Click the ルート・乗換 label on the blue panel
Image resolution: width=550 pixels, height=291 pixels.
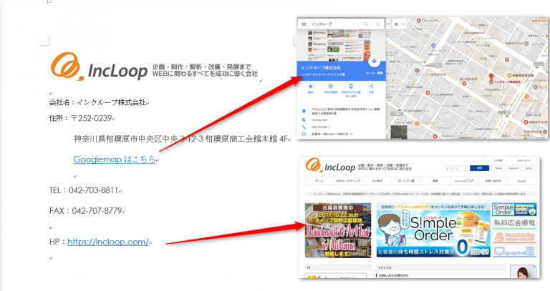click(375, 73)
